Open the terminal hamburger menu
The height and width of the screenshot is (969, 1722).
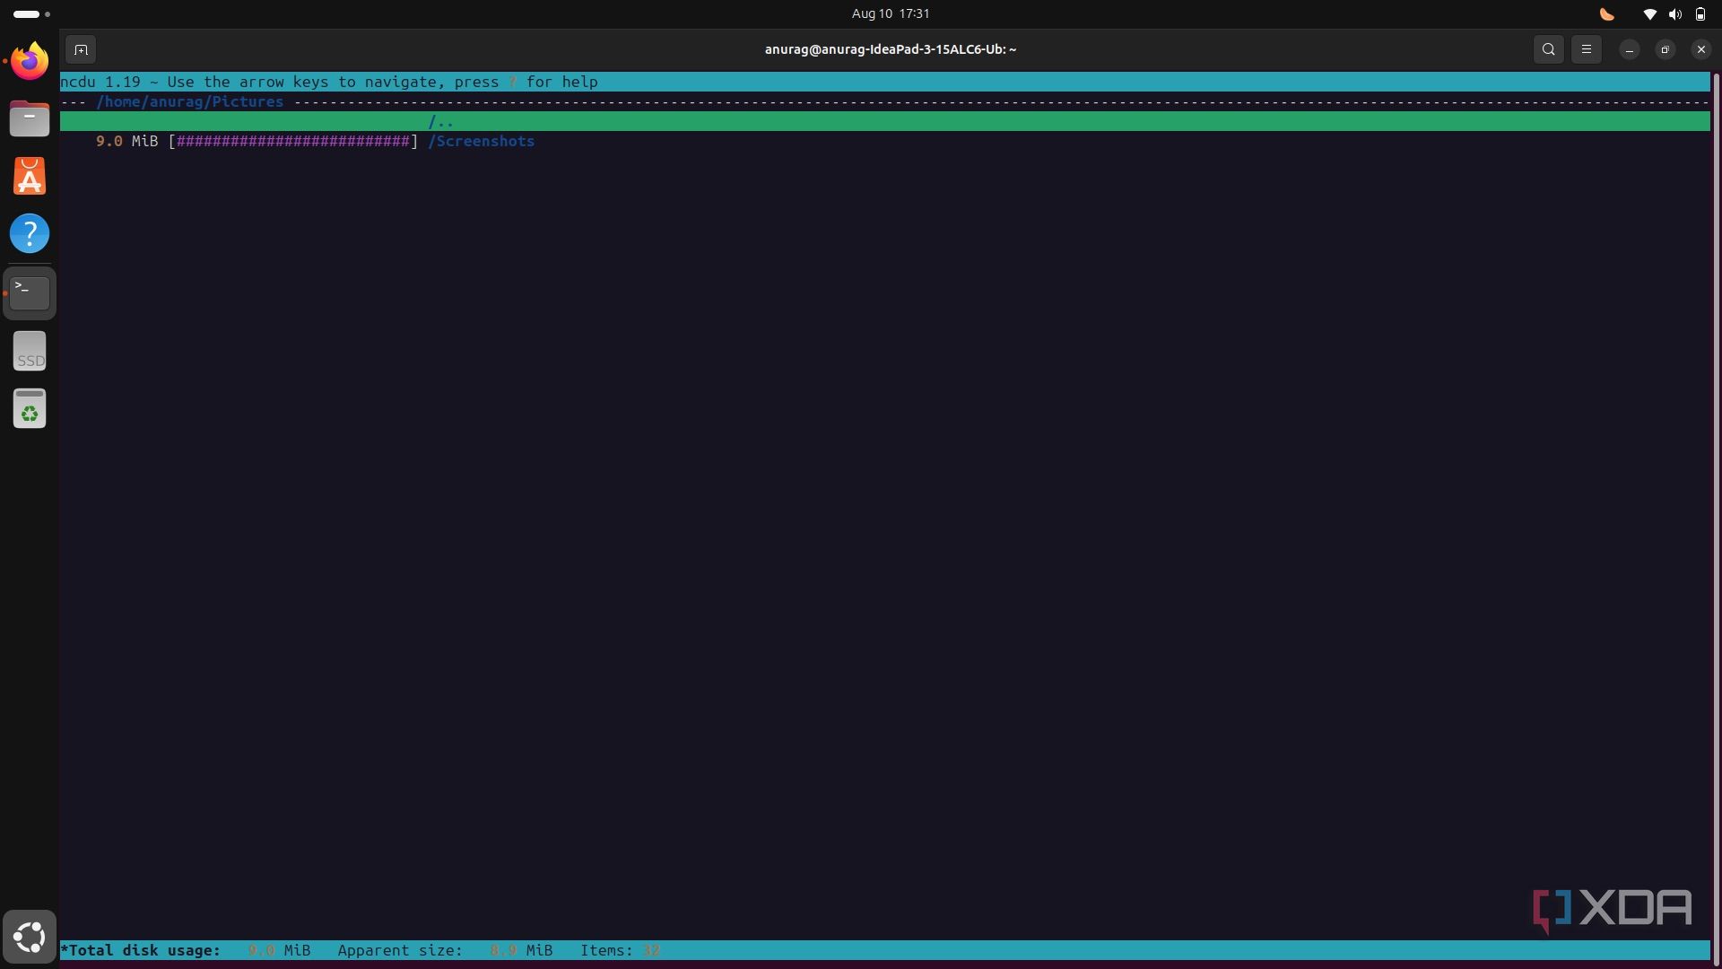pos(1587,49)
